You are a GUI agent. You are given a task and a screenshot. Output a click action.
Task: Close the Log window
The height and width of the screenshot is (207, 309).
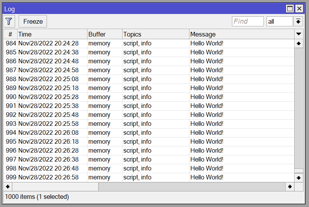tap(299, 9)
